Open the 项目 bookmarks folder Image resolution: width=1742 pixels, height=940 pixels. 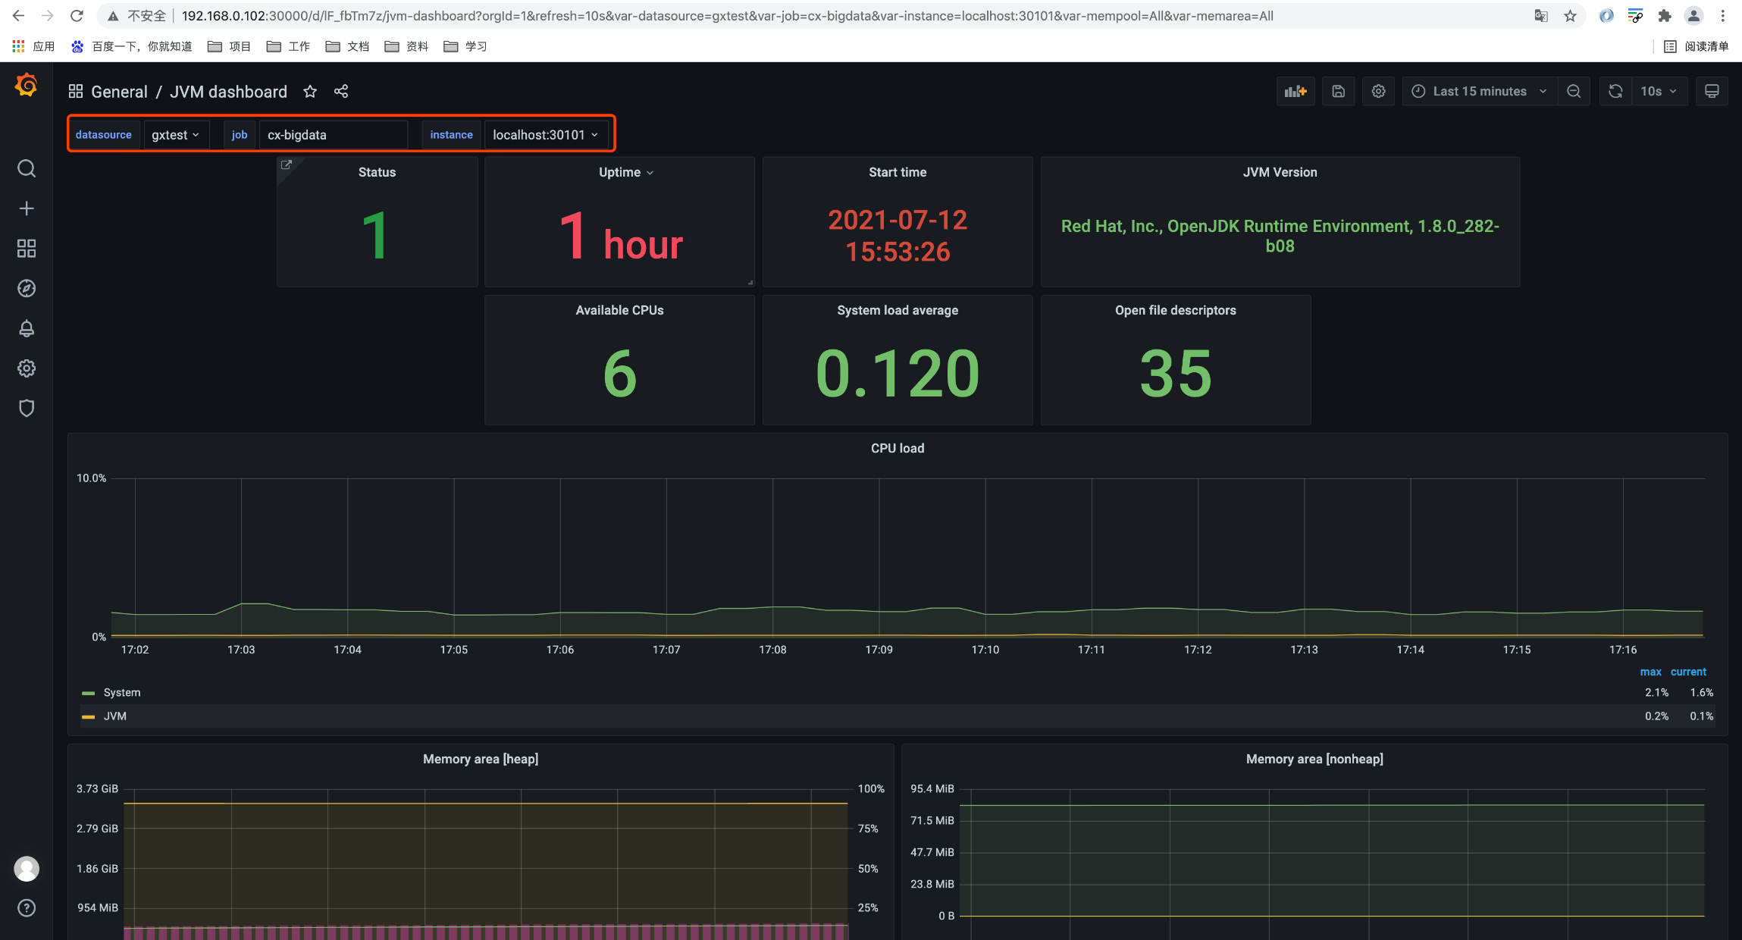click(230, 46)
